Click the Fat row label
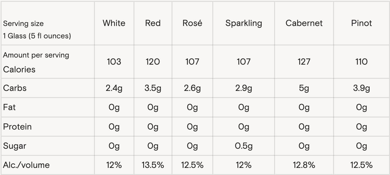Viewport: 390px width, 175px height. [9, 107]
